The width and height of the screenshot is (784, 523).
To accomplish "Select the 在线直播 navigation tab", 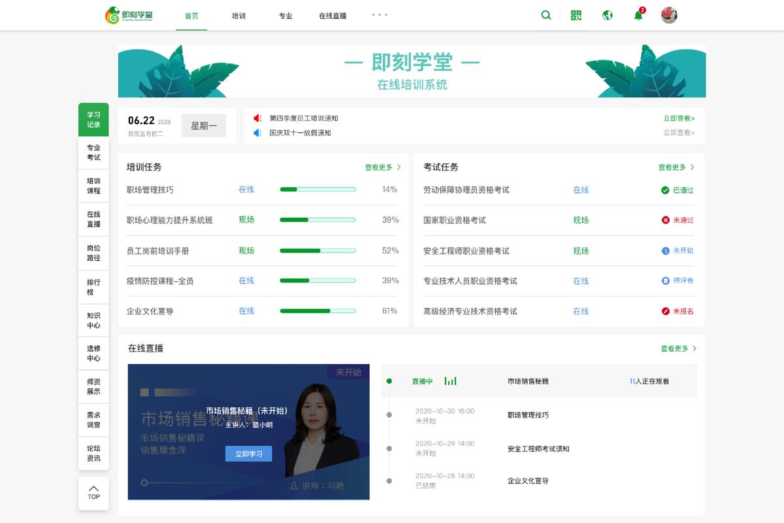I will (x=333, y=16).
